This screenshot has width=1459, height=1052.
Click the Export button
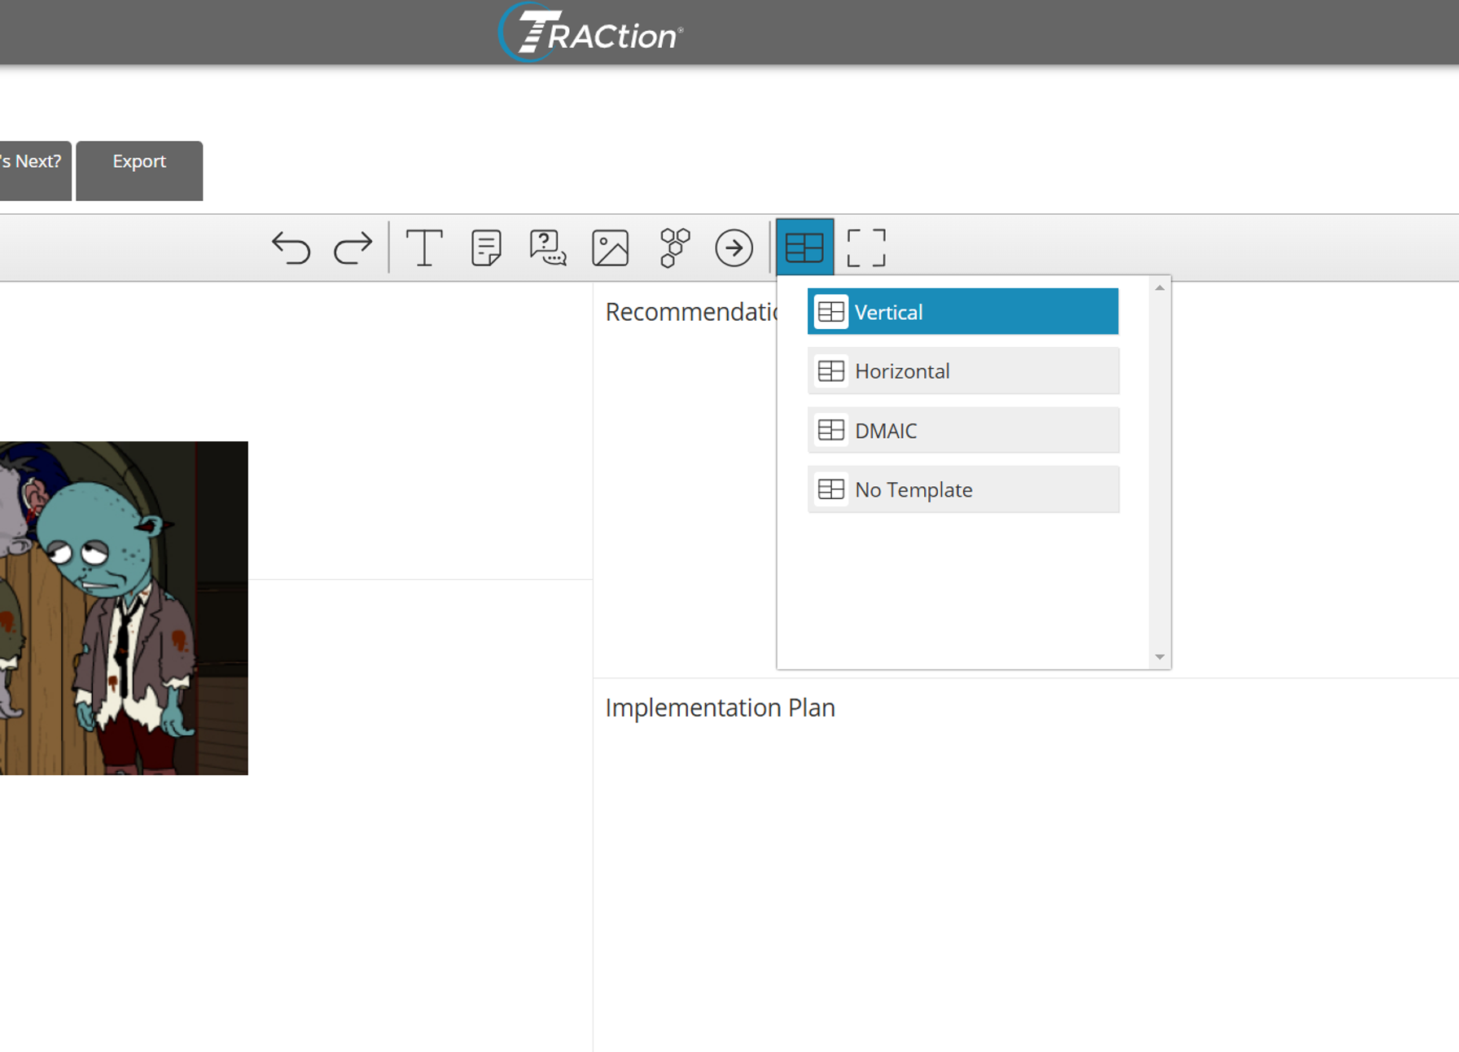pos(139,170)
